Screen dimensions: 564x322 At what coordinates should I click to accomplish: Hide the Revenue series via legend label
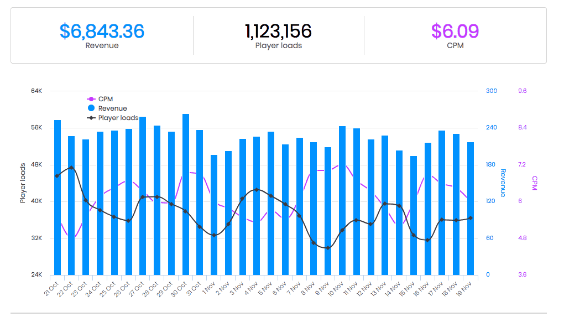112,108
